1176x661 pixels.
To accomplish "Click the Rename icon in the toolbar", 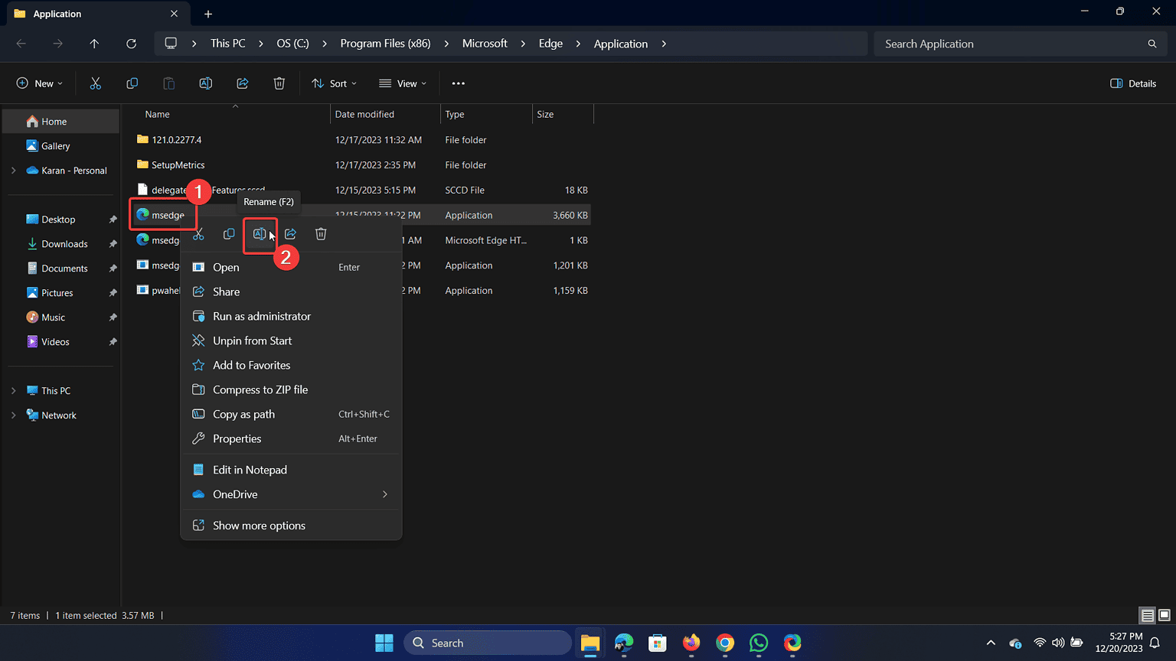I will [205, 83].
